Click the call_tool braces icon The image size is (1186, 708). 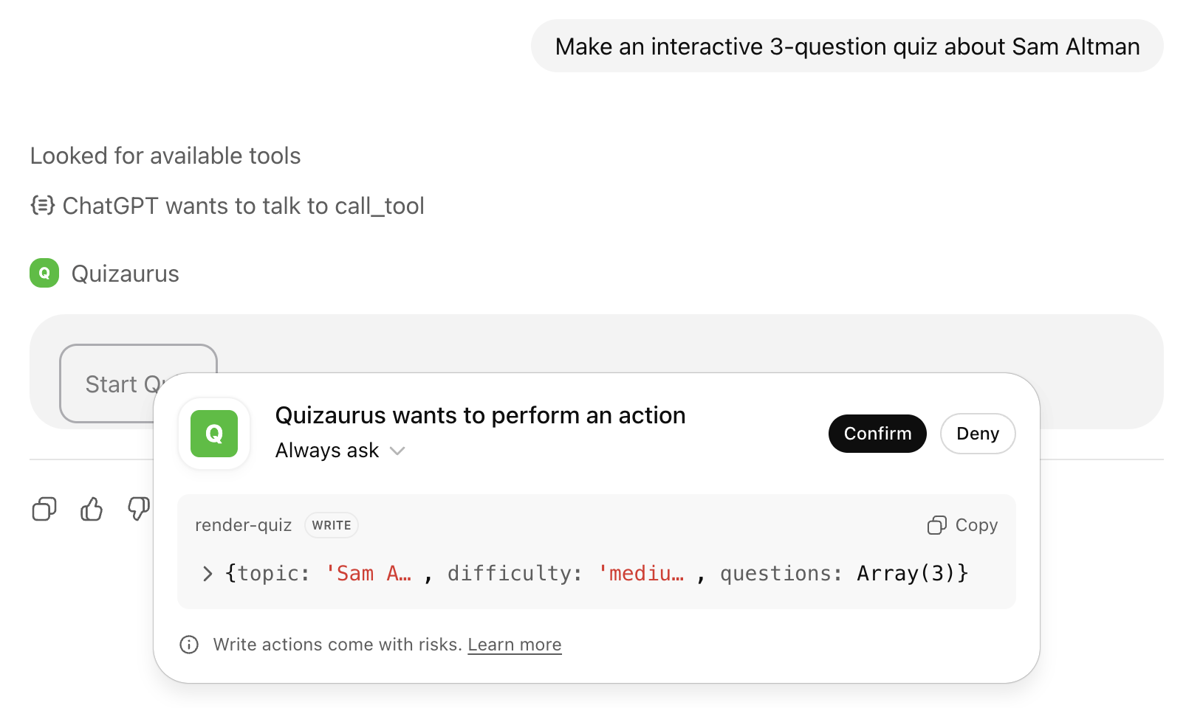(41, 206)
